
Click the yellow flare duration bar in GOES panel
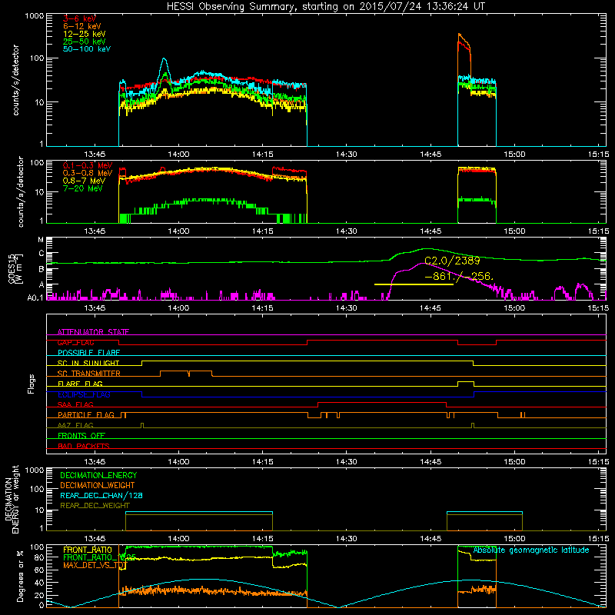click(414, 284)
